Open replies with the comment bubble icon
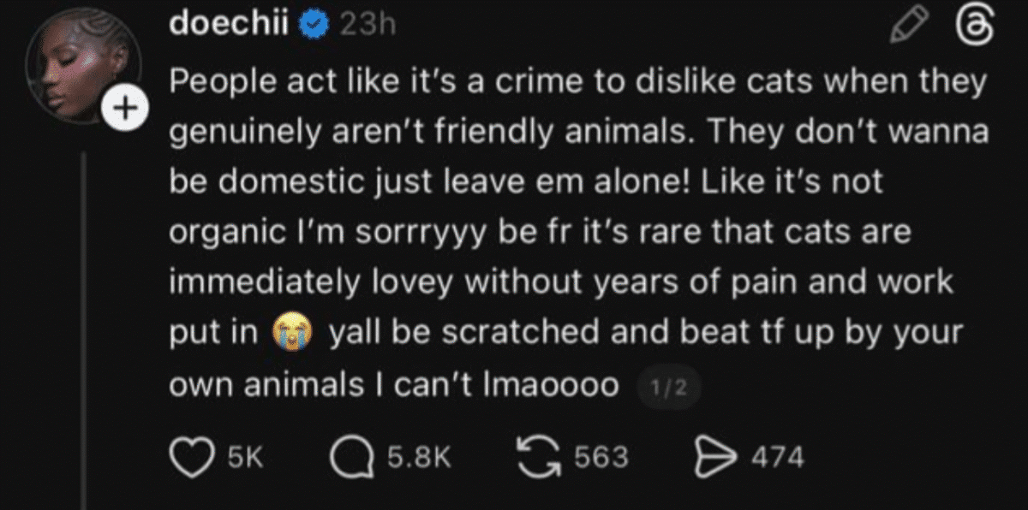Viewport: 1028px width, 510px height. click(x=354, y=456)
